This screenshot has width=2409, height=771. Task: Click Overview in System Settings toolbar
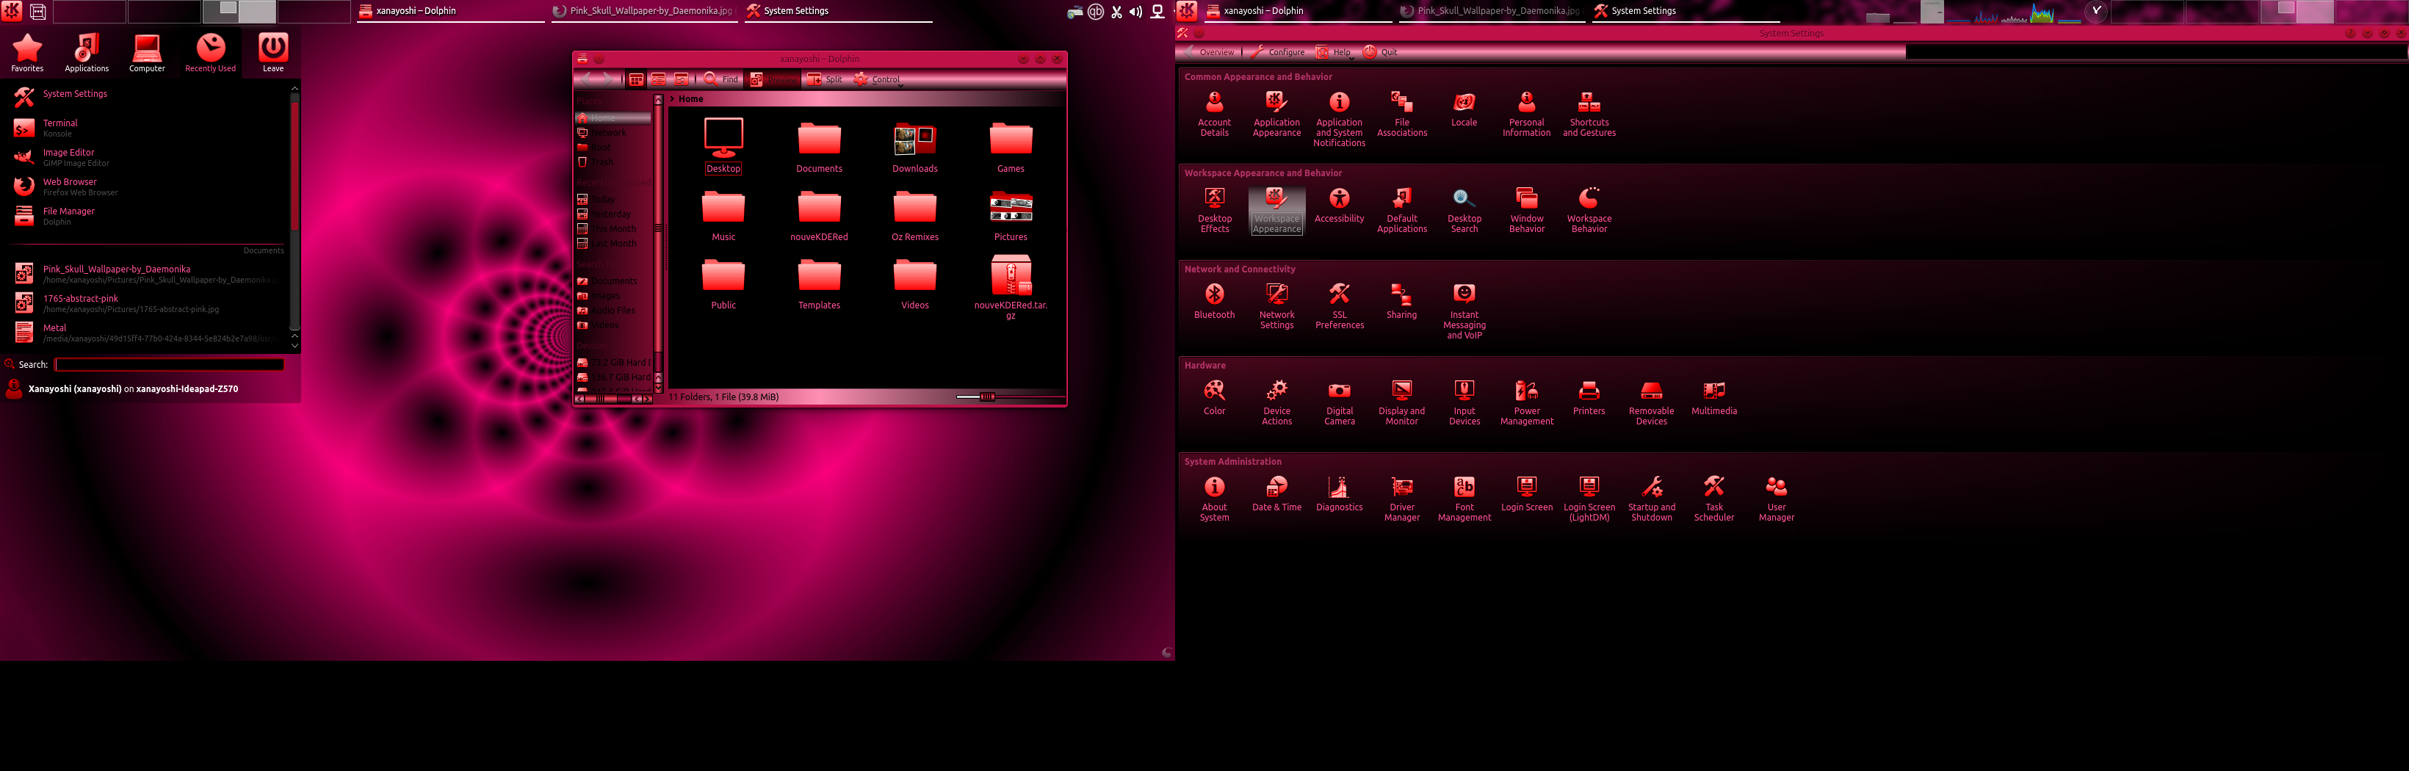pyautogui.click(x=1209, y=52)
